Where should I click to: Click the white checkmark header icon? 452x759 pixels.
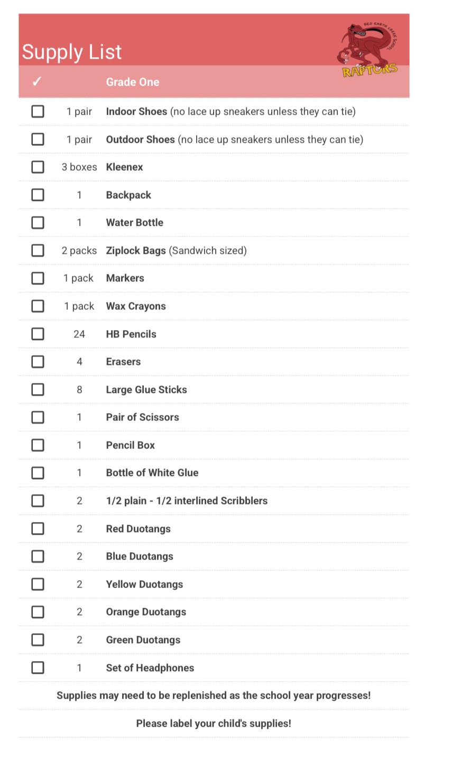[36, 82]
